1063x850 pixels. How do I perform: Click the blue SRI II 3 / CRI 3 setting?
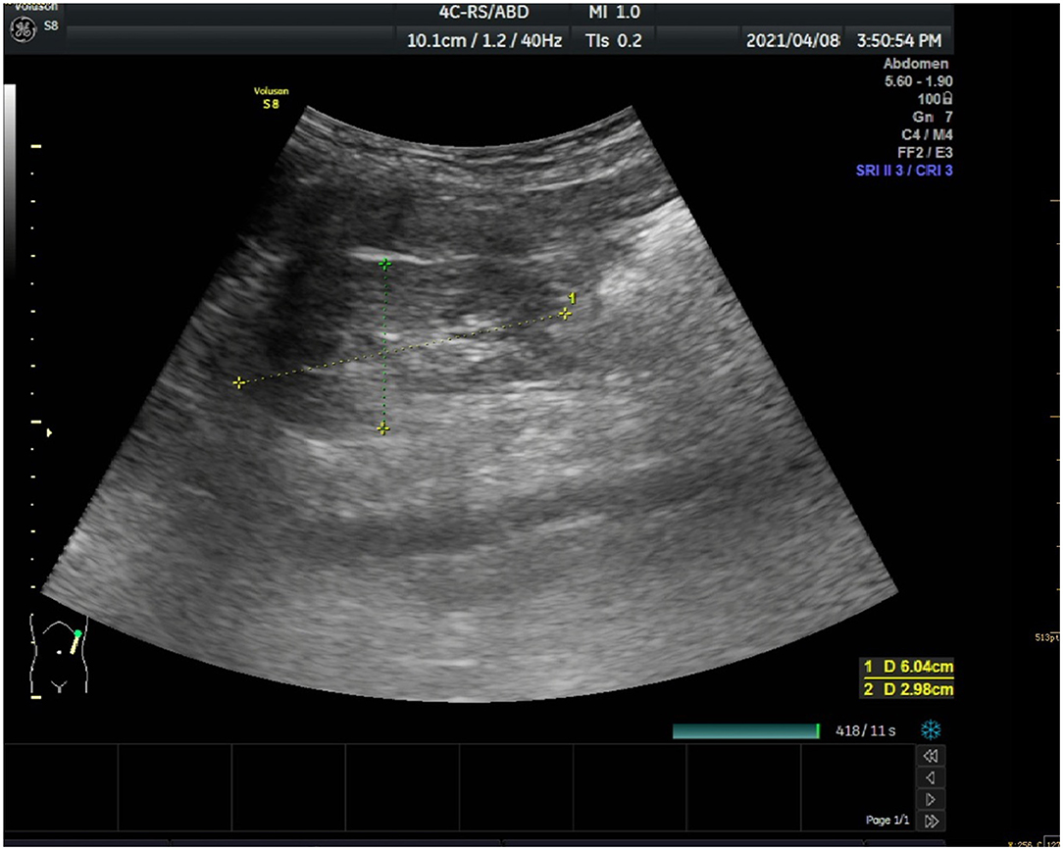pyautogui.click(x=904, y=171)
